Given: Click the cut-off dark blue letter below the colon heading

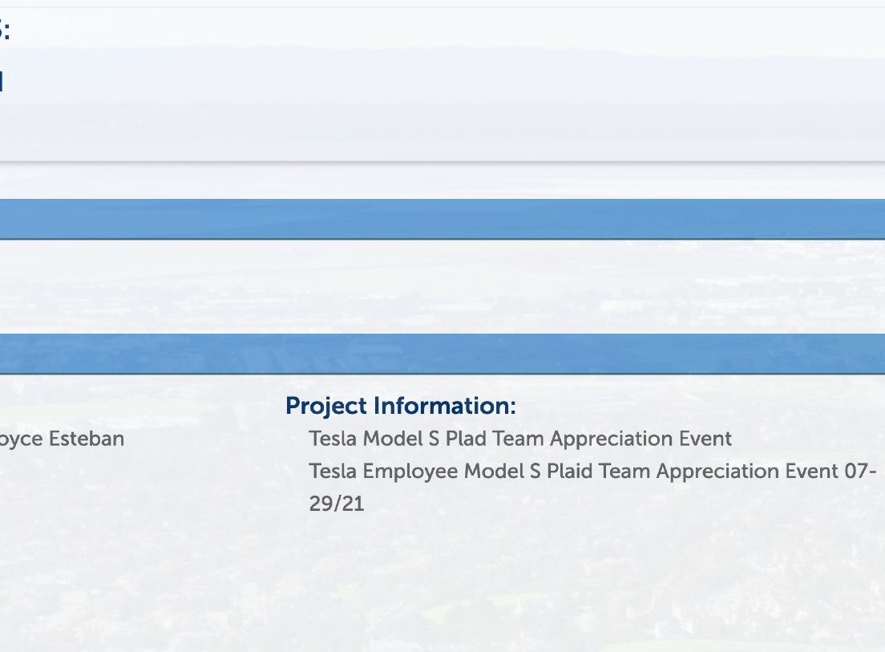Looking at the screenshot, I should point(2,81).
